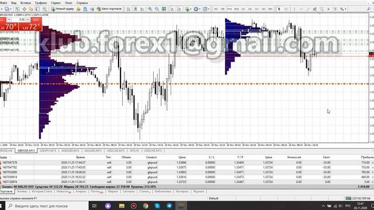Open Chrome from the taskbar

click(146, 206)
